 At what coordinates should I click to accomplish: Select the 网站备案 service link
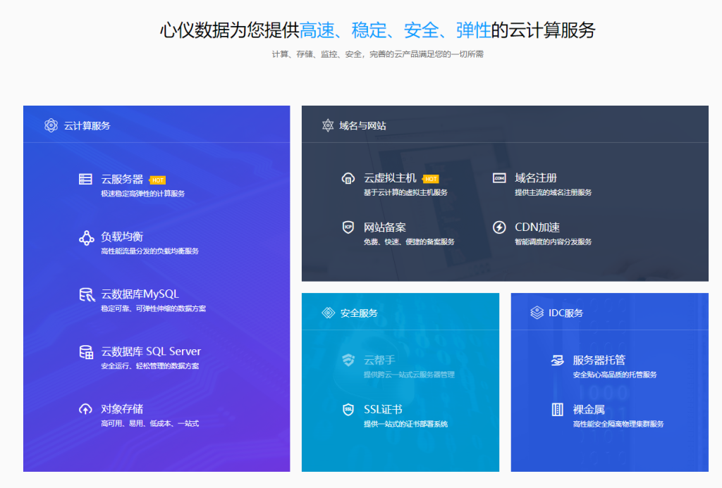(x=385, y=227)
